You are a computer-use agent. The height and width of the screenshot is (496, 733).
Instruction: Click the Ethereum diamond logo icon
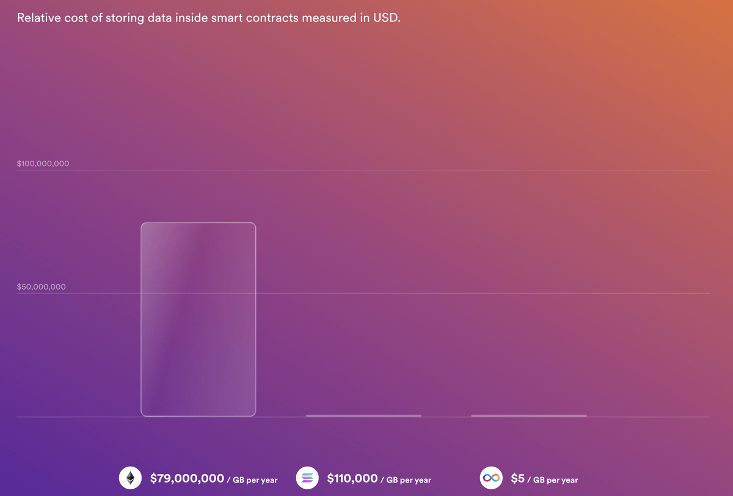(130, 478)
